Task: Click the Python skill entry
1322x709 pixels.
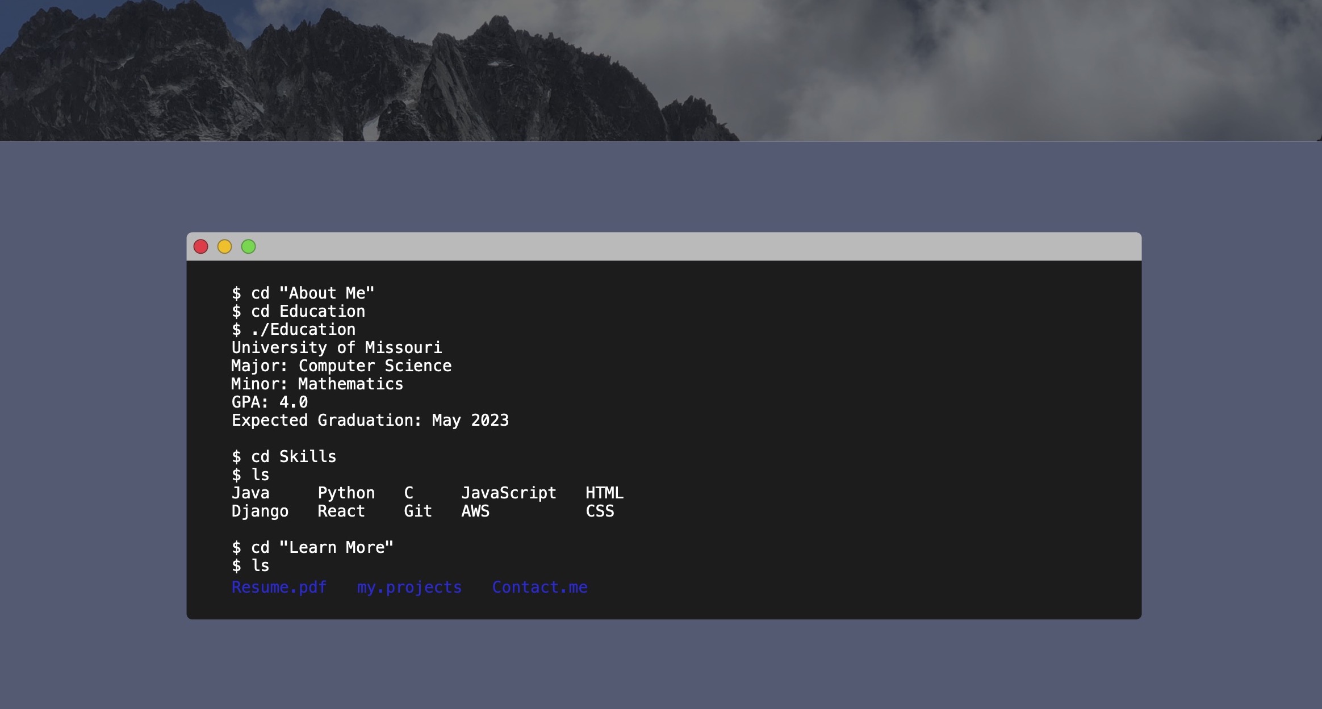Action: pos(346,493)
